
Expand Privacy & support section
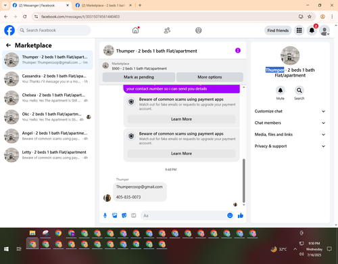[x=290, y=146]
